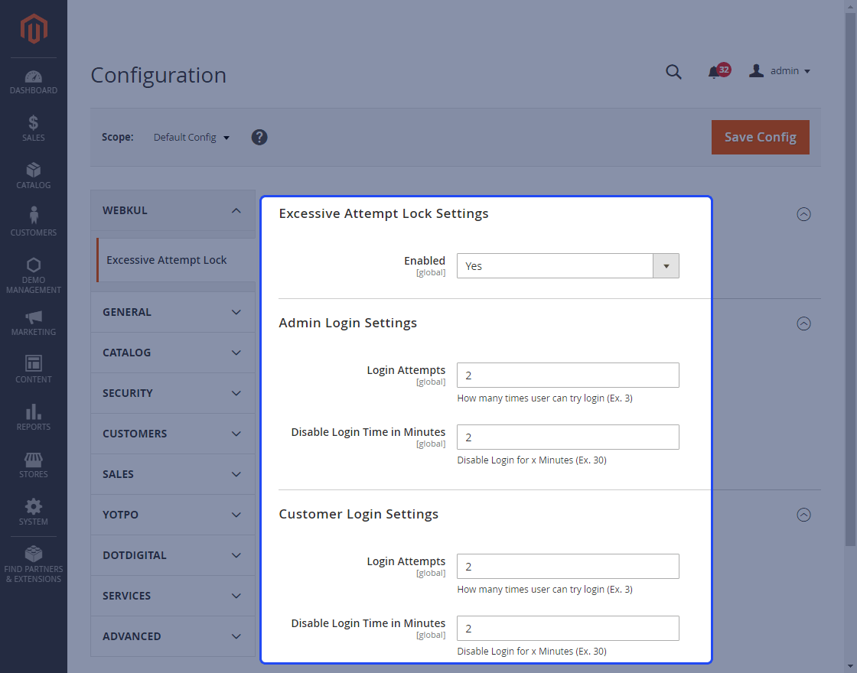
Task: Select Excessive Attempt Lock menu item
Action: tap(175, 260)
